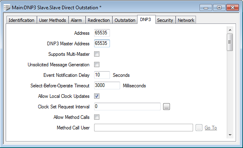Screen dimensions: 243x148
Task: Click the scroll down arrow
Action: coord(230,135)
